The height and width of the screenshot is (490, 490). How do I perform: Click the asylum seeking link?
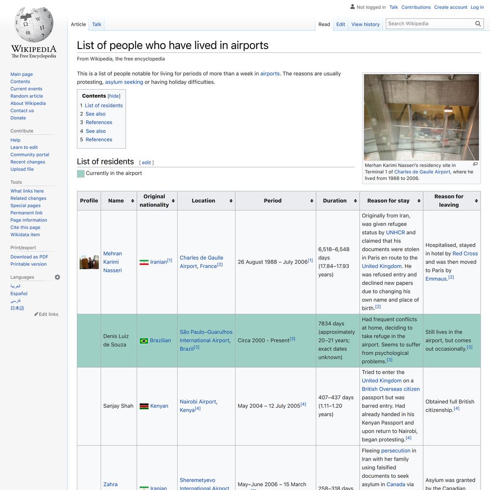click(124, 82)
